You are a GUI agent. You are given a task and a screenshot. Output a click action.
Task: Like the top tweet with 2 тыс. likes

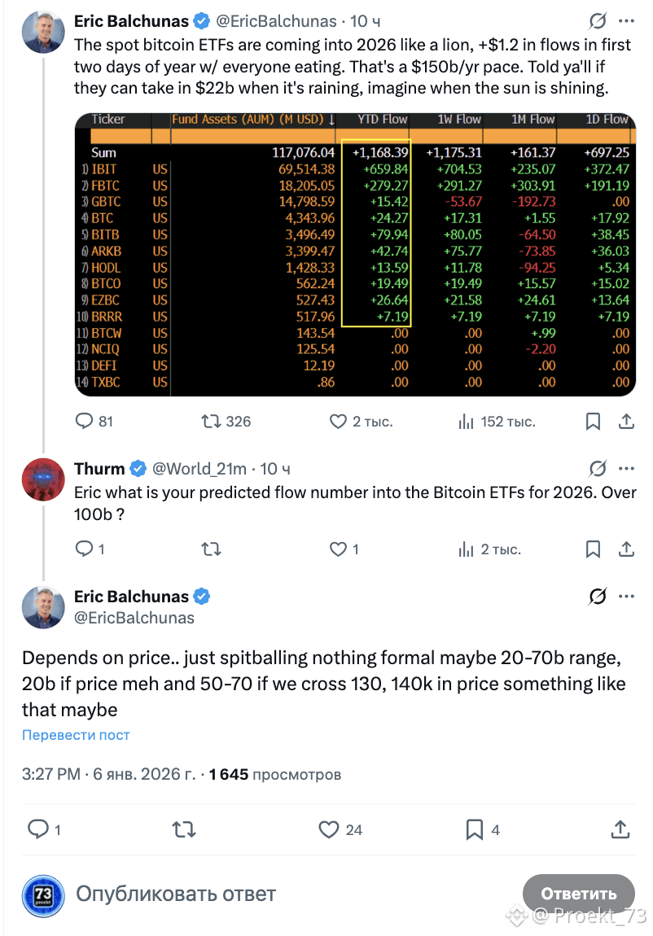pos(338,421)
